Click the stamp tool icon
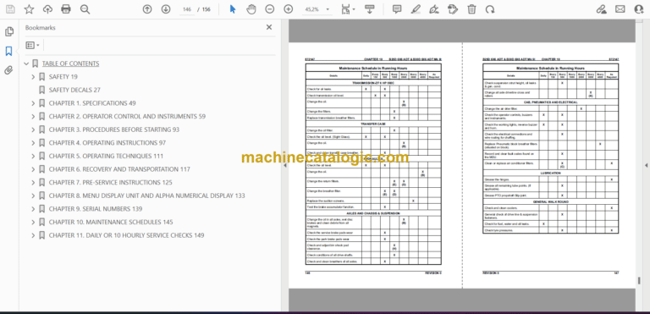Screen dimensions: 650x314 pos(453,9)
